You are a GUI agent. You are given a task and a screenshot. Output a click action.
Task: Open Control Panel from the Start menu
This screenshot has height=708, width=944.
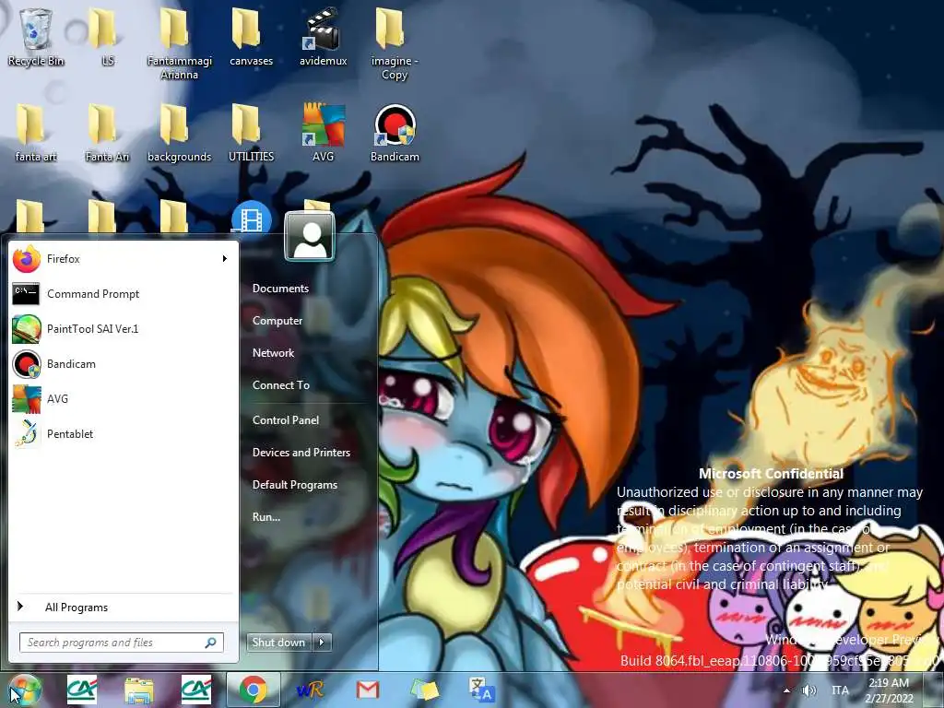coord(286,420)
